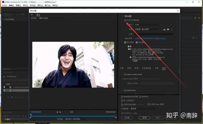Click the duration timecode 00:00:05:00
The image size is (203, 124).
click(111, 112)
